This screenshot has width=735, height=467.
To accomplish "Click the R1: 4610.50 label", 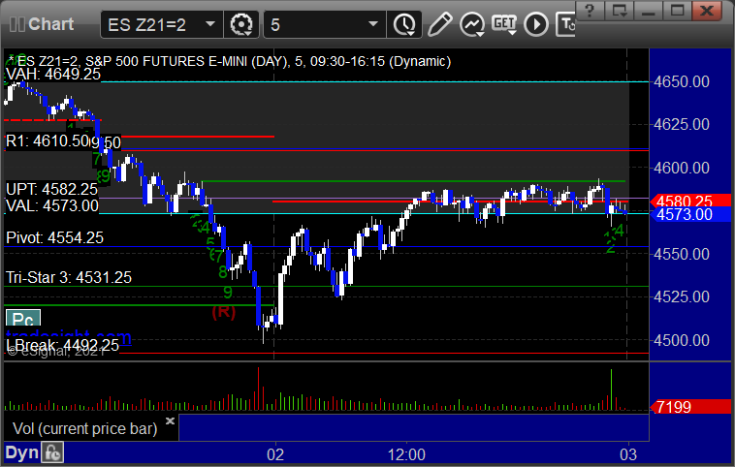I will point(48,141).
